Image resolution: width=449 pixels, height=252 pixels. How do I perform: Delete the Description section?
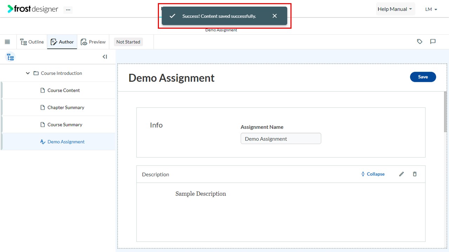coord(415,174)
